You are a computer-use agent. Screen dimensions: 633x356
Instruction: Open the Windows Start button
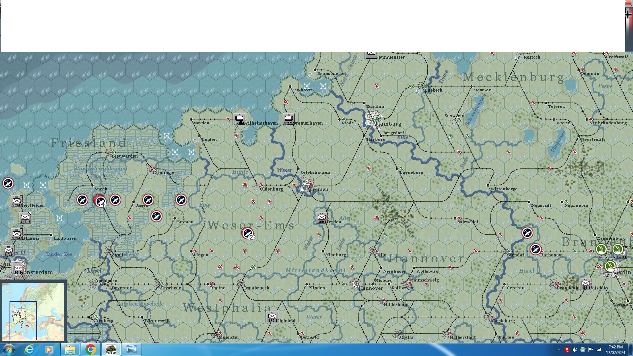(x=9, y=349)
